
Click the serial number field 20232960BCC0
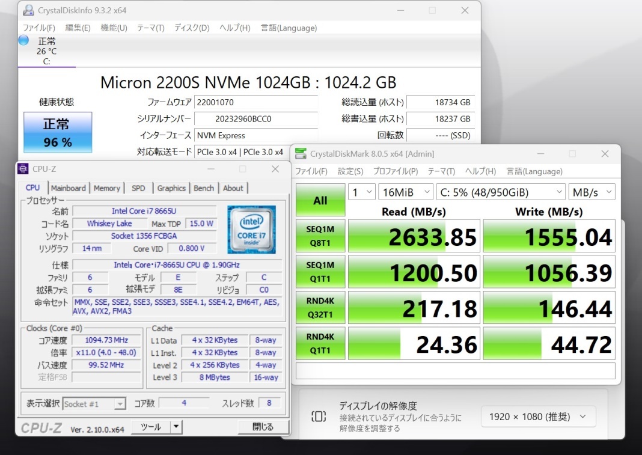256,119
